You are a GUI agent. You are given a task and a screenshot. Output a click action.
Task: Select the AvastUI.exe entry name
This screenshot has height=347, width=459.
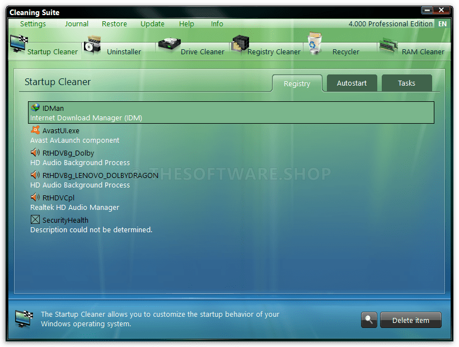click(61, 130)
